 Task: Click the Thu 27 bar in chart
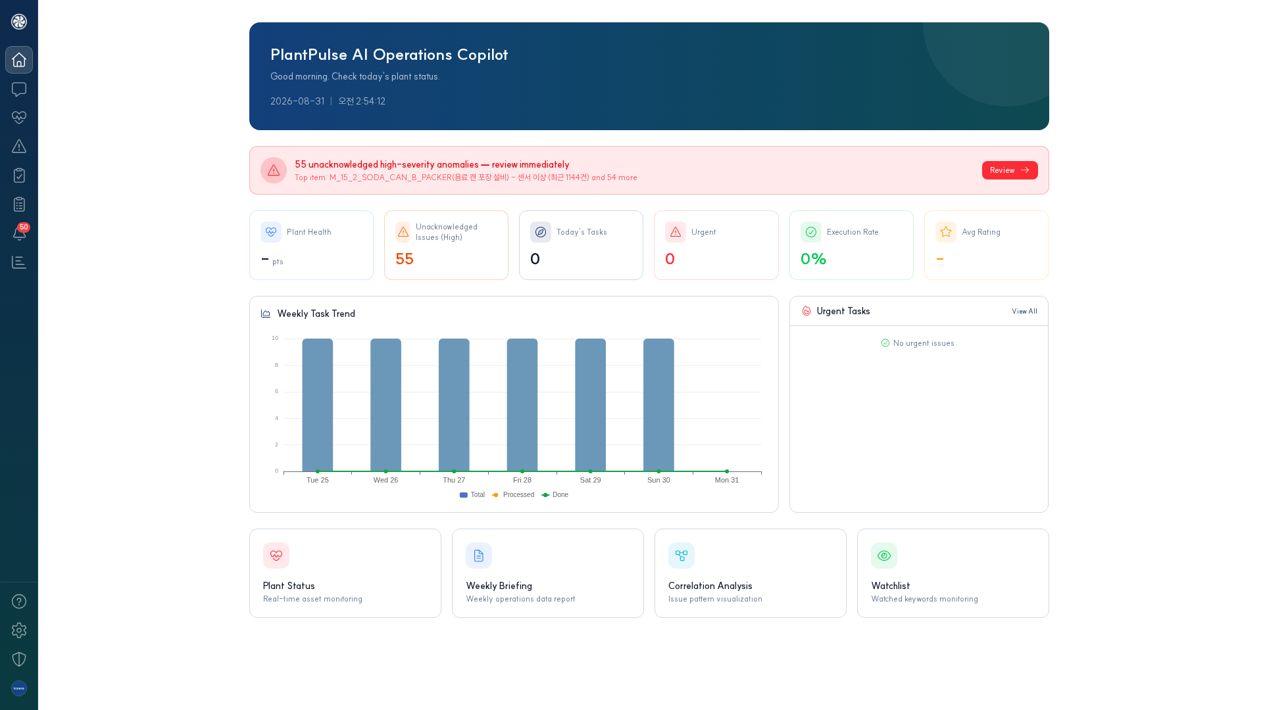454,405
